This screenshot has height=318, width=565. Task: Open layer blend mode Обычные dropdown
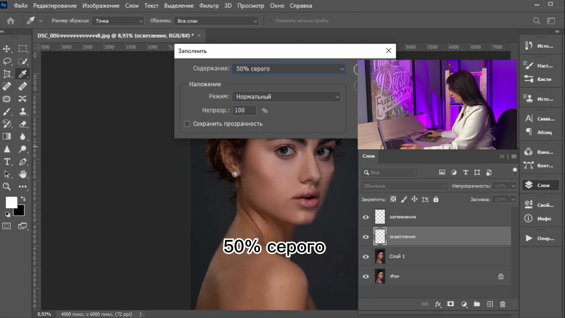[404, 186]
